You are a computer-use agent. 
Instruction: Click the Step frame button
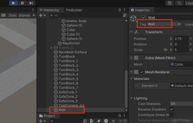31,3
